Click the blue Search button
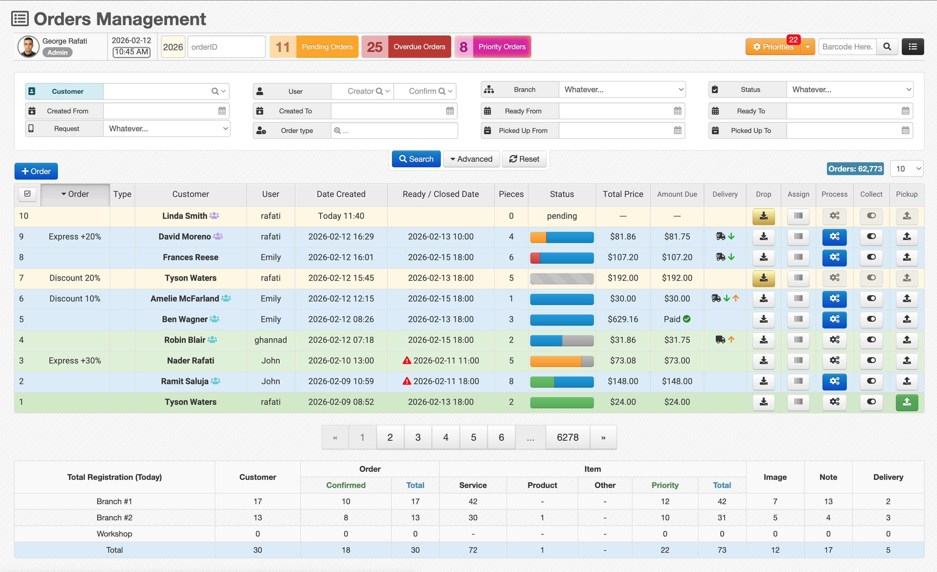 coord(416,159)
